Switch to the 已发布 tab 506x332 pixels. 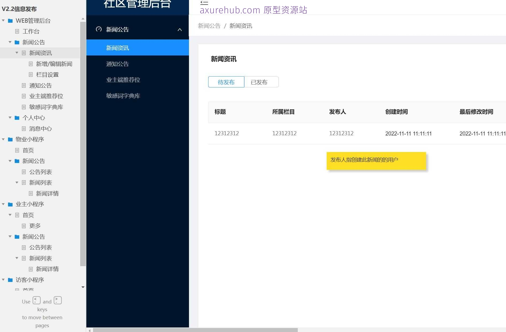click(x=261, y=82)
